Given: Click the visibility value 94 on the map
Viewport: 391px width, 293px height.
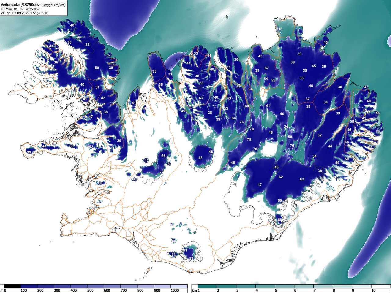Looking at the screenshot, I should pos(250,89).
